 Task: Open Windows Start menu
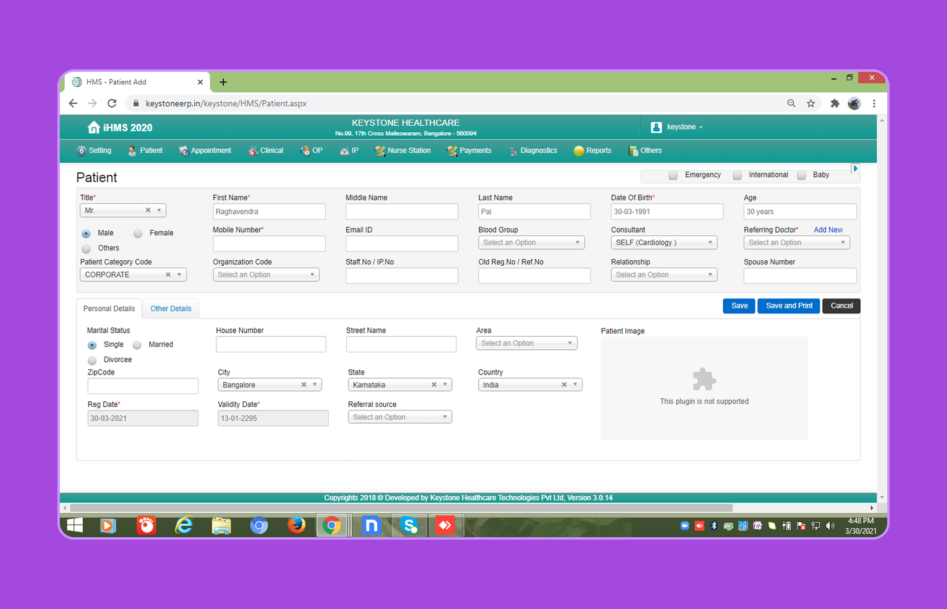tap(75, 525)
